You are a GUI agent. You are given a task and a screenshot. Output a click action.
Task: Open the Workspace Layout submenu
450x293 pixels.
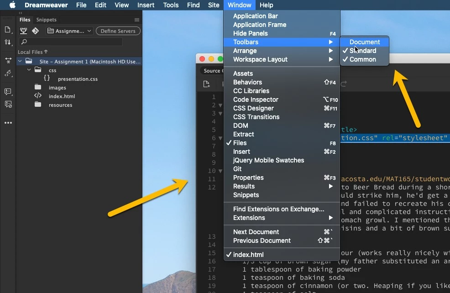(282, 59)
